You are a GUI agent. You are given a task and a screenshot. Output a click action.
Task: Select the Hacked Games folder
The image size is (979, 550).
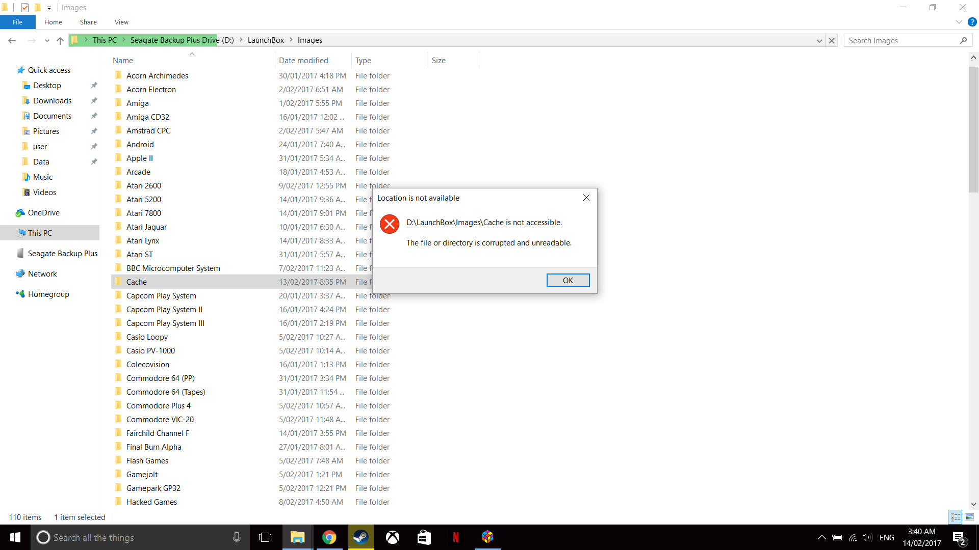coord(151,502)
